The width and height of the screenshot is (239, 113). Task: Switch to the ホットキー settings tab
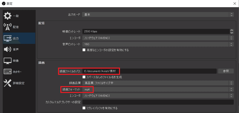19,72
